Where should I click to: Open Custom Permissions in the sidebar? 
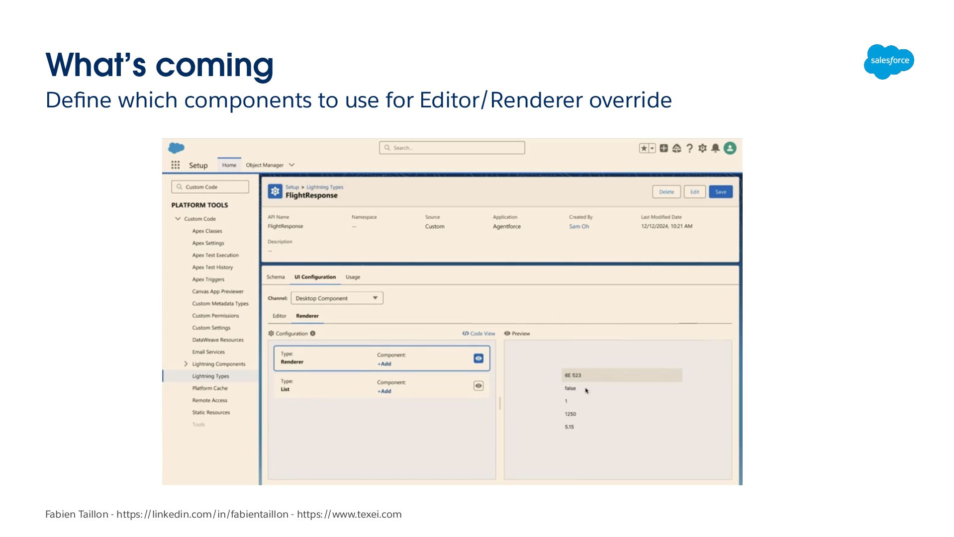pos(215,316)
